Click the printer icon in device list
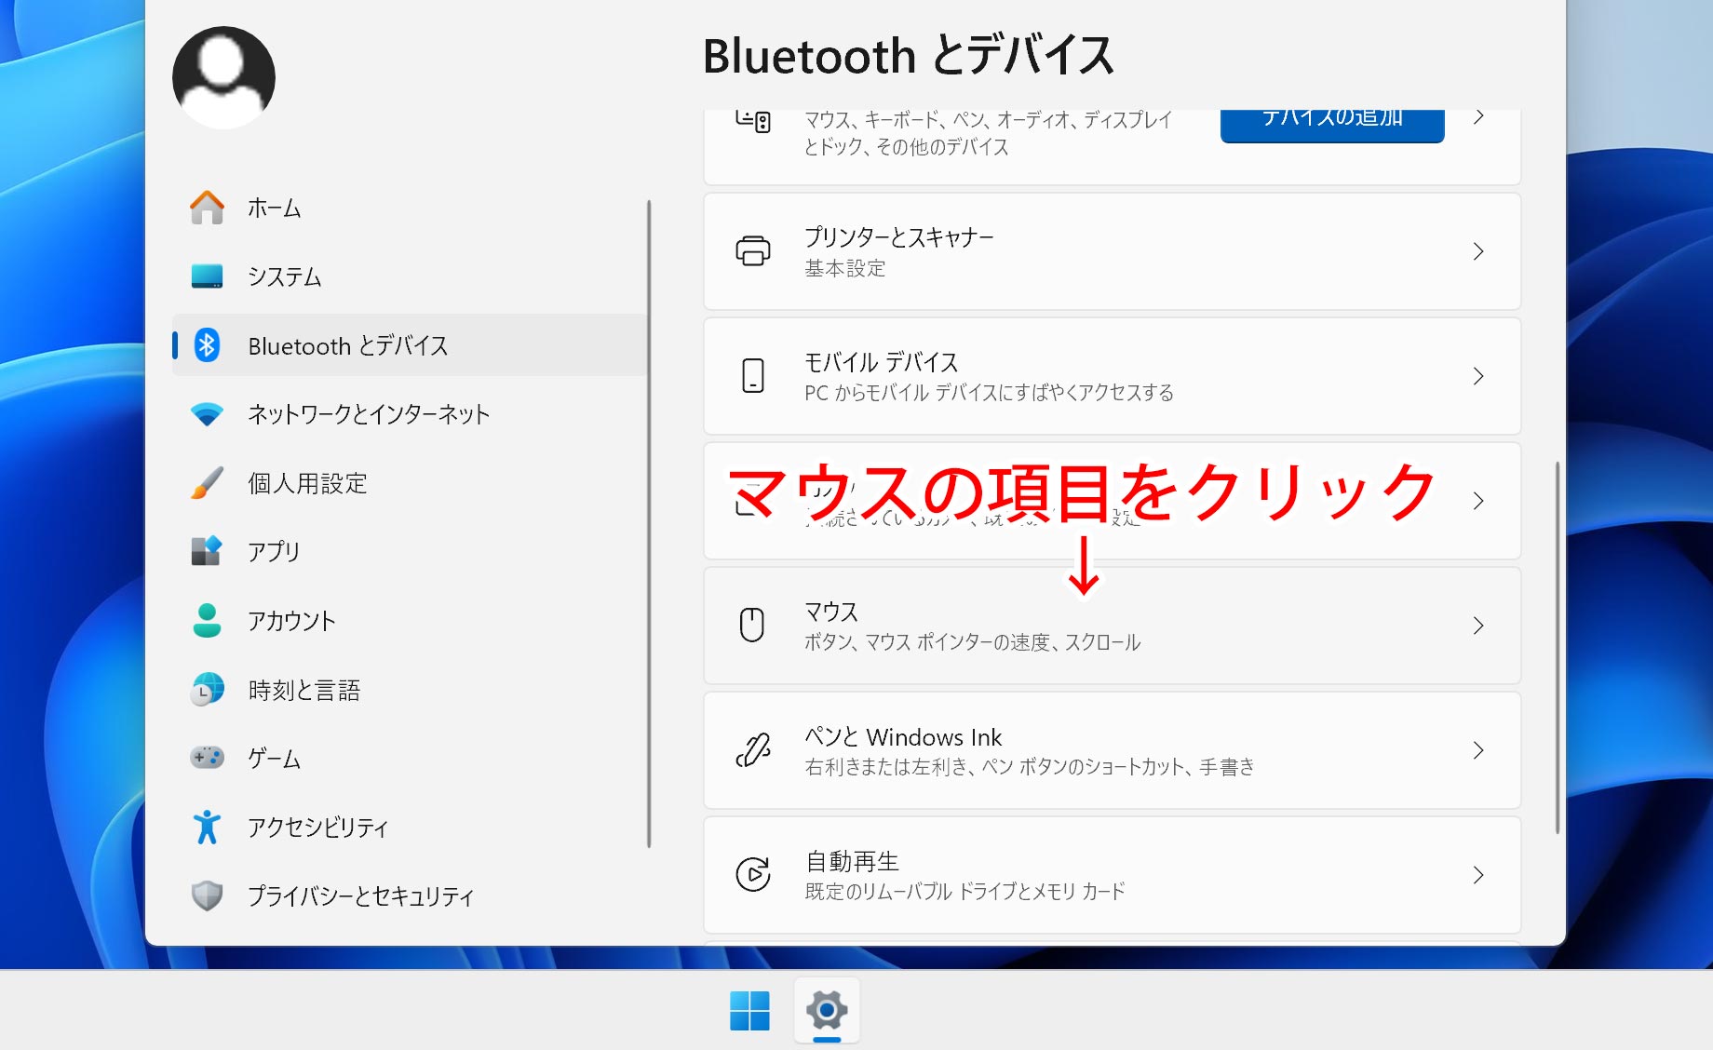Image resolution: width=1713 pixels, height=1050 pixels. click(x=752, y=251)
